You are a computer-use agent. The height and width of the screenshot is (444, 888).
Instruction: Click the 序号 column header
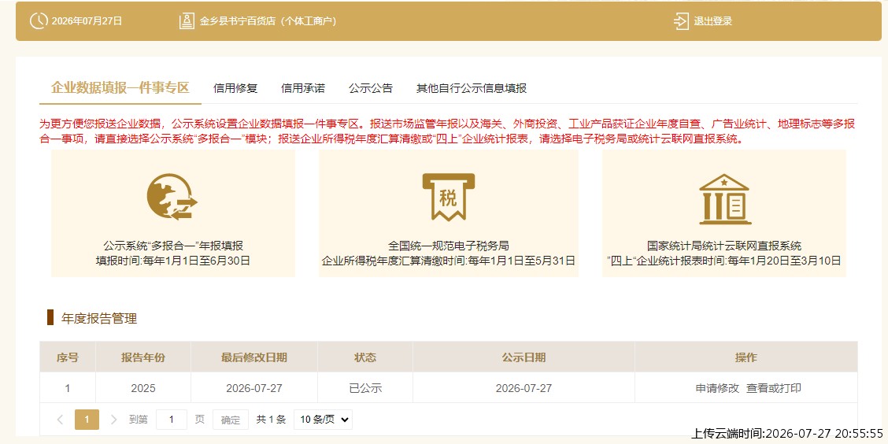(x=68, y=357)
